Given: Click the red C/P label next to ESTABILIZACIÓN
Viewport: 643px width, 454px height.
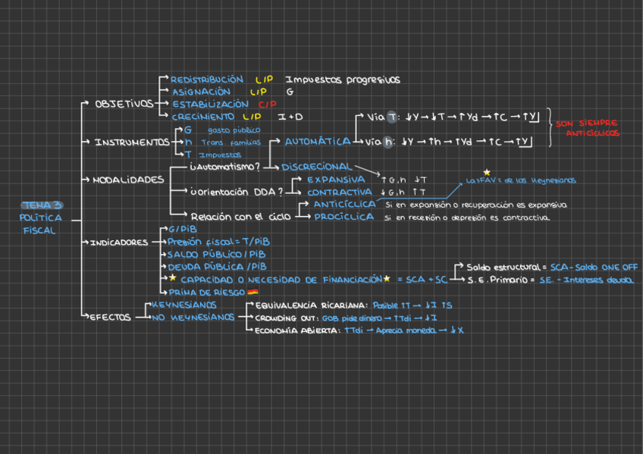Looking at the screenshot, I should click(x=267, y=104).
